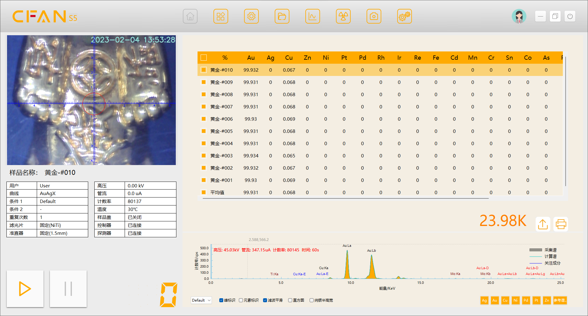Click the sample camera image view
The height and width of the screenshot is (316, 588).
[91, 100]
